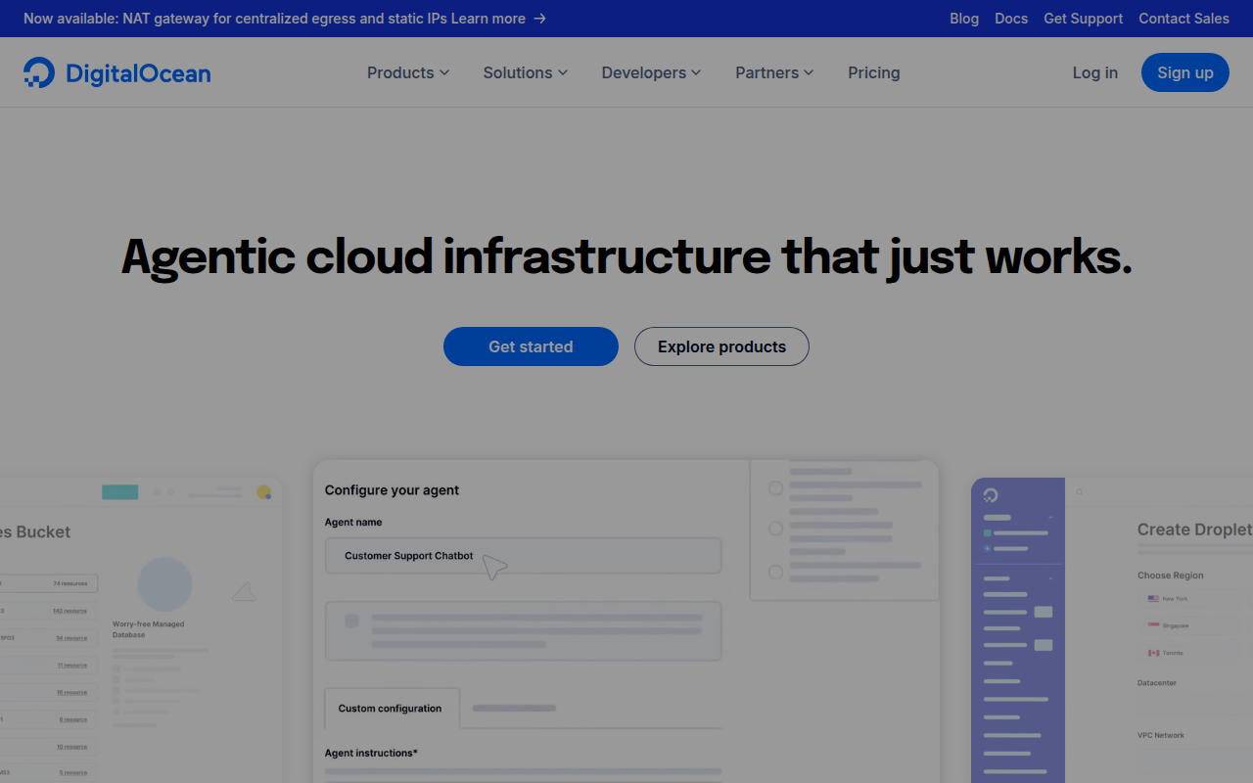The width and height of the screenshot is (1253, 783).
Task: Switch to the Custom configuration tab
Action: 392,708
